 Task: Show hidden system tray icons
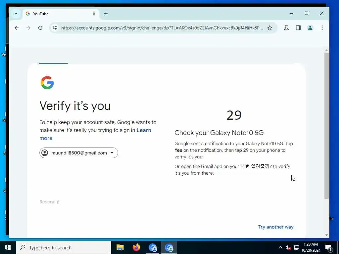280,247
